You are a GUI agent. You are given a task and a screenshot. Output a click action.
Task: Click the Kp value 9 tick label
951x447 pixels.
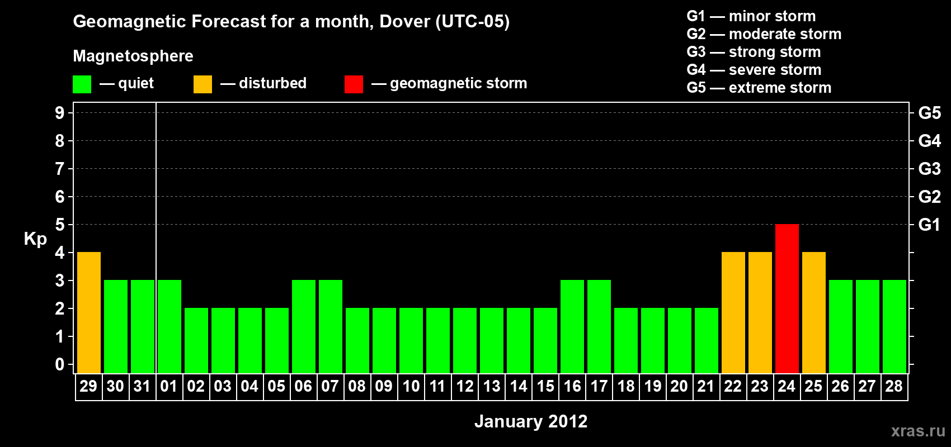(60, 113)
